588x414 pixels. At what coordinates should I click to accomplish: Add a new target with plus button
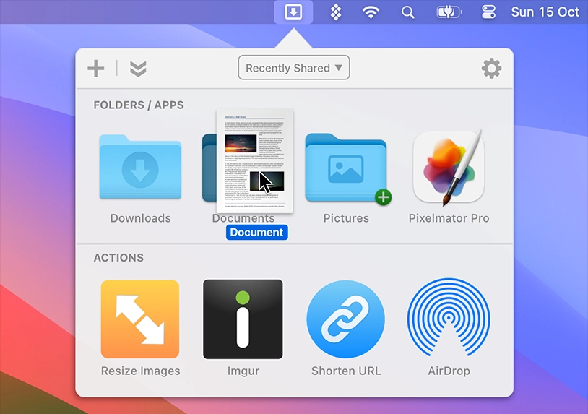96,68
